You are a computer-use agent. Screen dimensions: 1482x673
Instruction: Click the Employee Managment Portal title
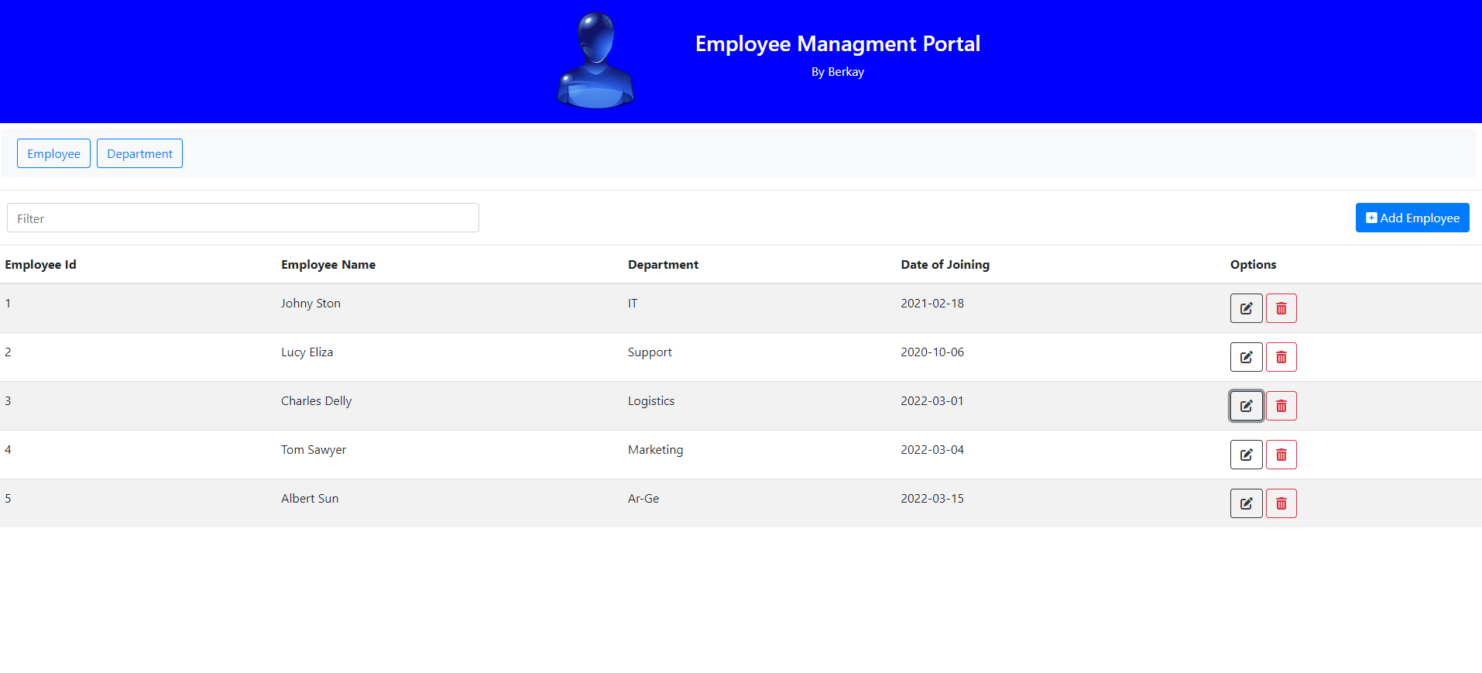838,44
